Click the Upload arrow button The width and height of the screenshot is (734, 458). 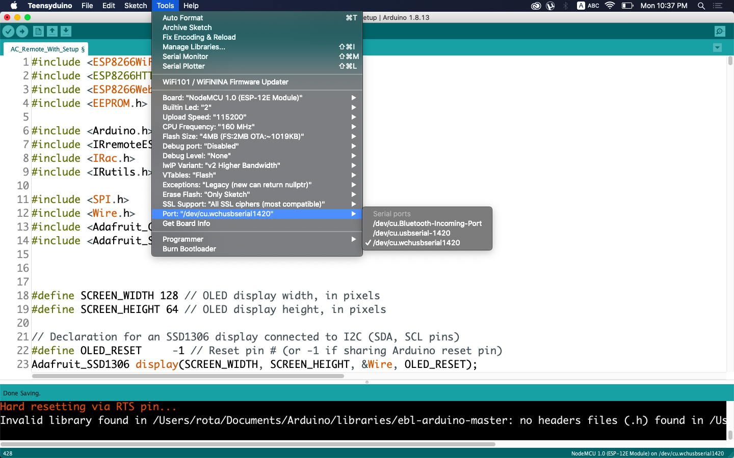22,32
